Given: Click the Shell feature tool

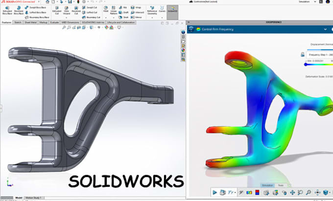Looking at the screenshot, I should (123, 18).
